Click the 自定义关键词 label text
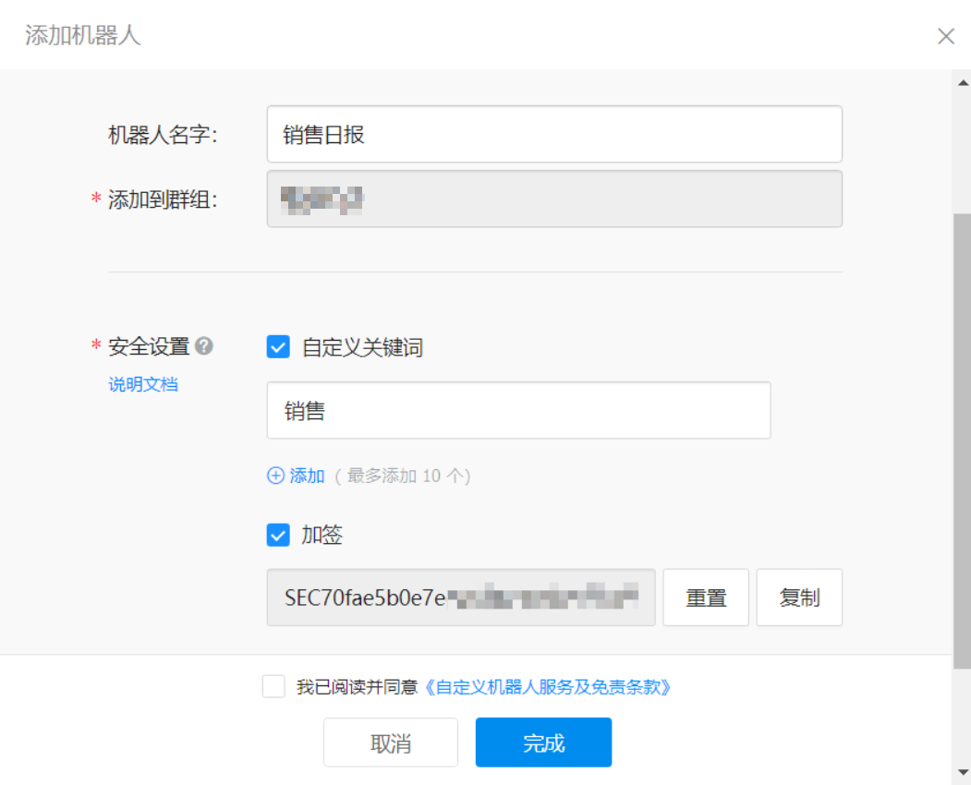The width and height of the screenshot is (971, 785). coord(362,347)
